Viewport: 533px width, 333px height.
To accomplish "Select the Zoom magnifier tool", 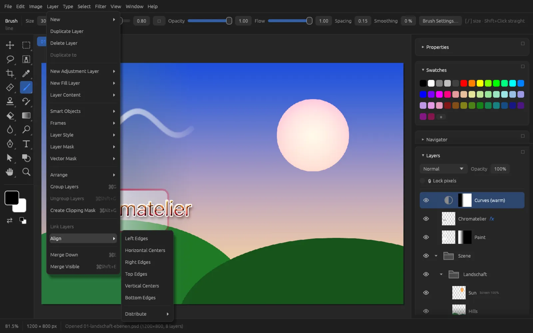I will 26,172.
